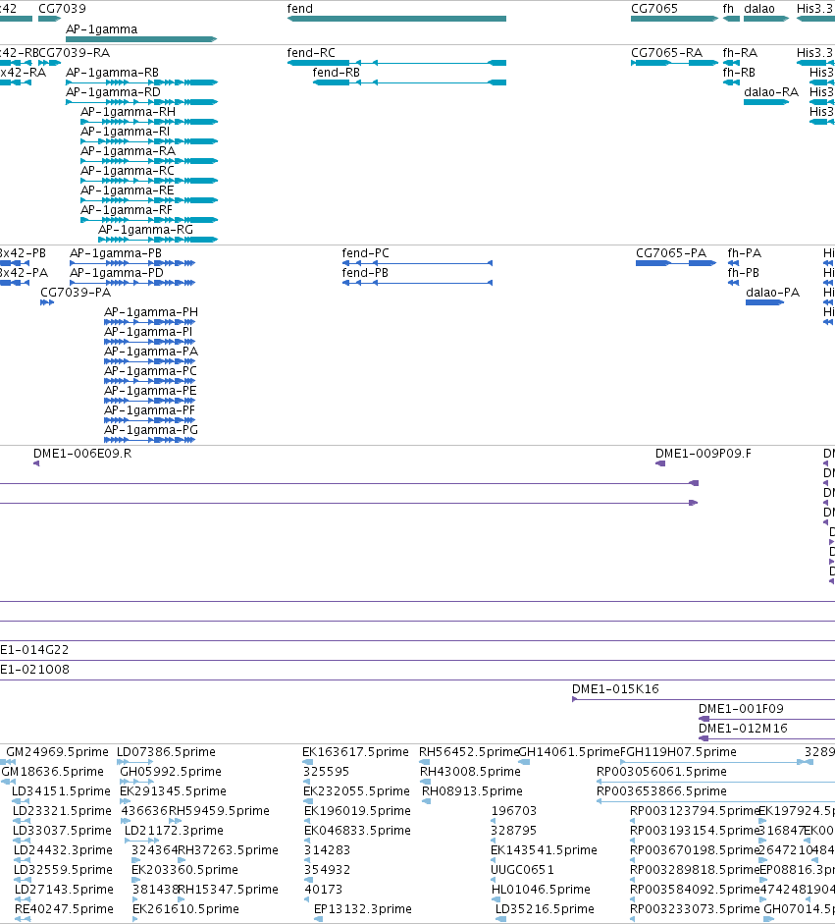Click EST EK232055.5prime
Image resolution: width=835 pixels, height=924 pixels.
[308, 801]
